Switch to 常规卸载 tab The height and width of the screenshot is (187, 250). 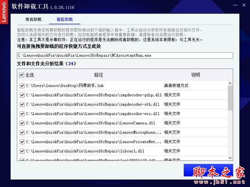click(33, 19)
